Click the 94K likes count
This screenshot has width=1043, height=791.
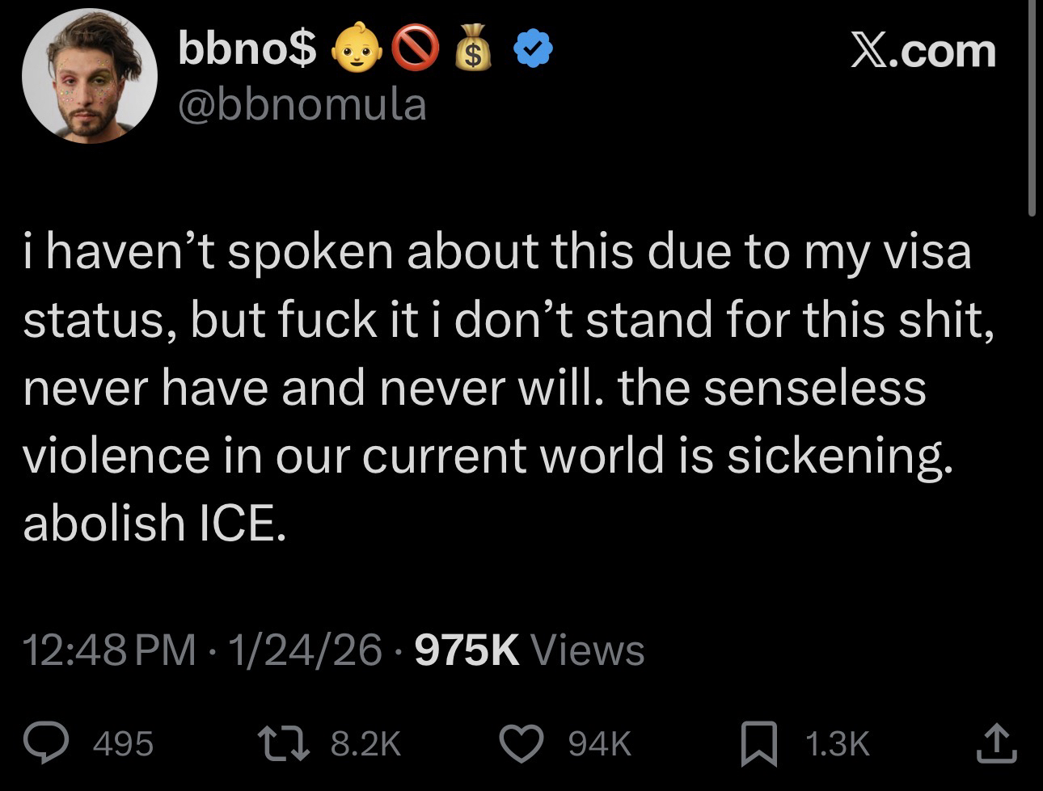pyautogui.click(x=600, y=743)
